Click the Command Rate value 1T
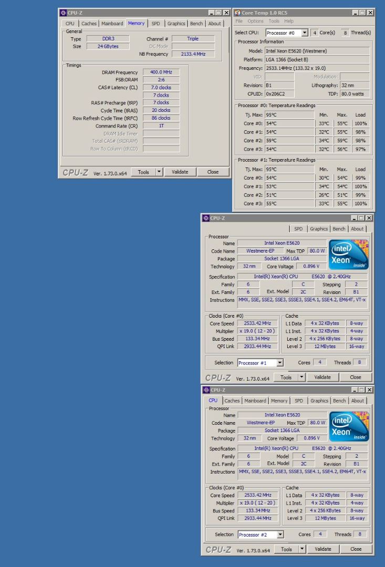385x567 pixels. coord(161,126)
